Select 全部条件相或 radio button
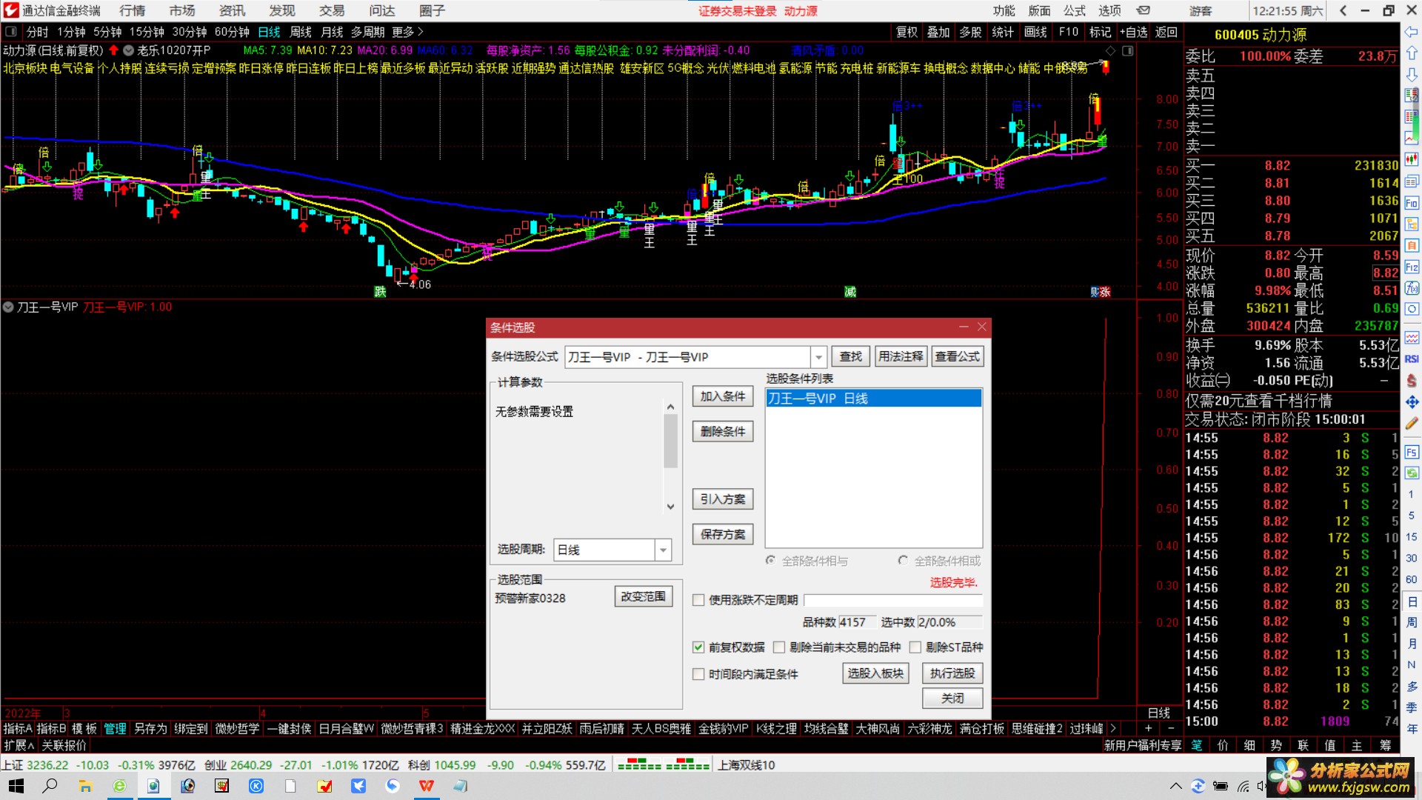The width and height of the screenshot is (1422, 800). [x=903, y=561]
